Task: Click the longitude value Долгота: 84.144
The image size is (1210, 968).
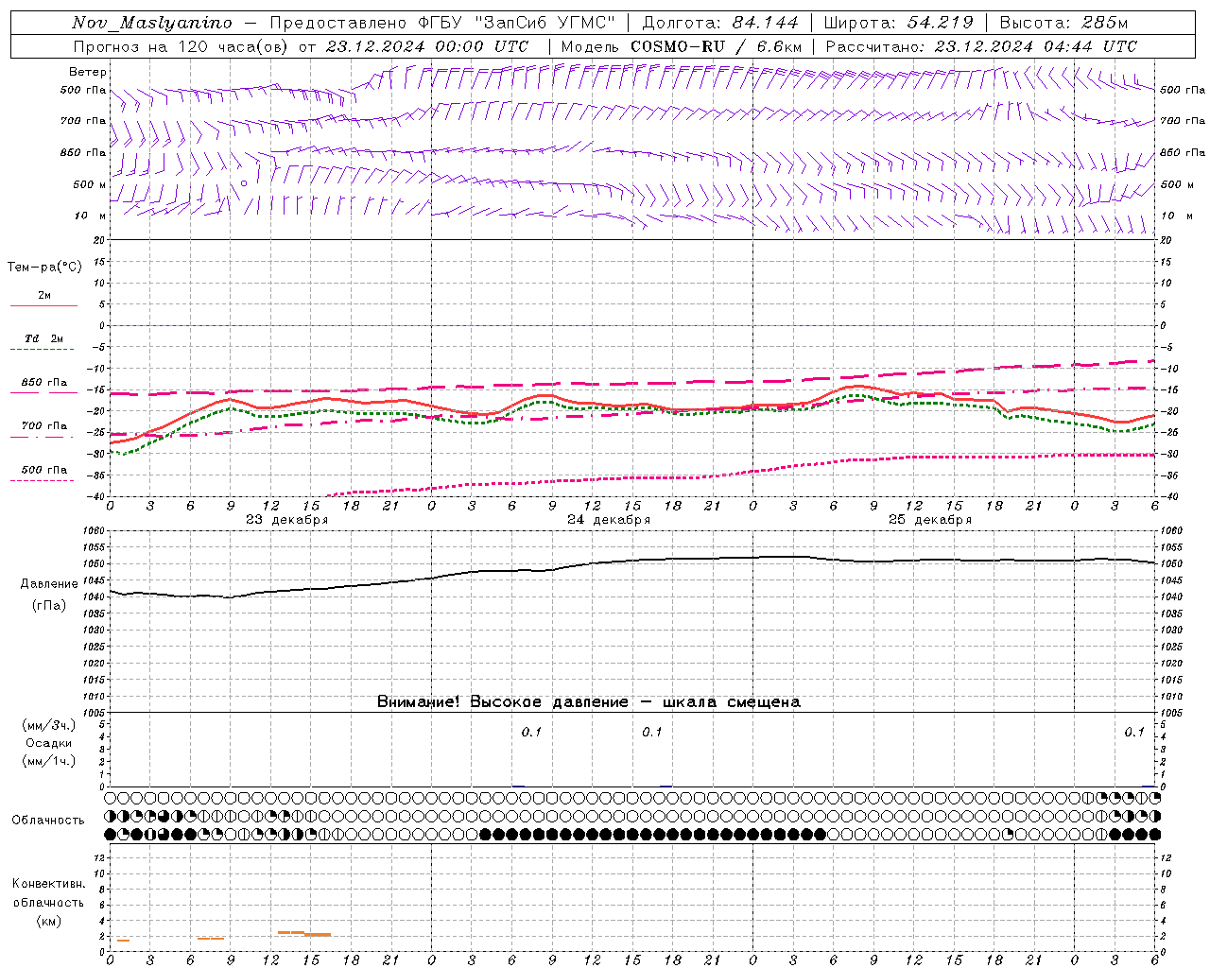Action: click(x=720, y=23)
